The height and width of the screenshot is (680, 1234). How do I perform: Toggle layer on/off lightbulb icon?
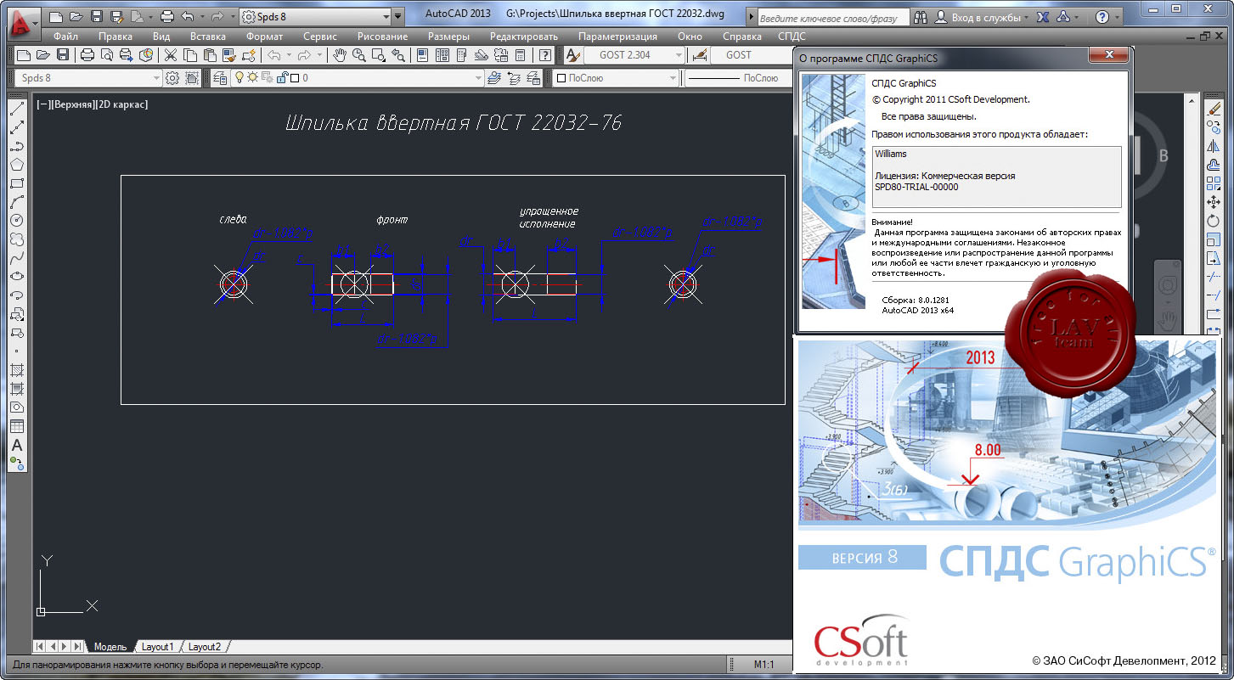point(239,78)
